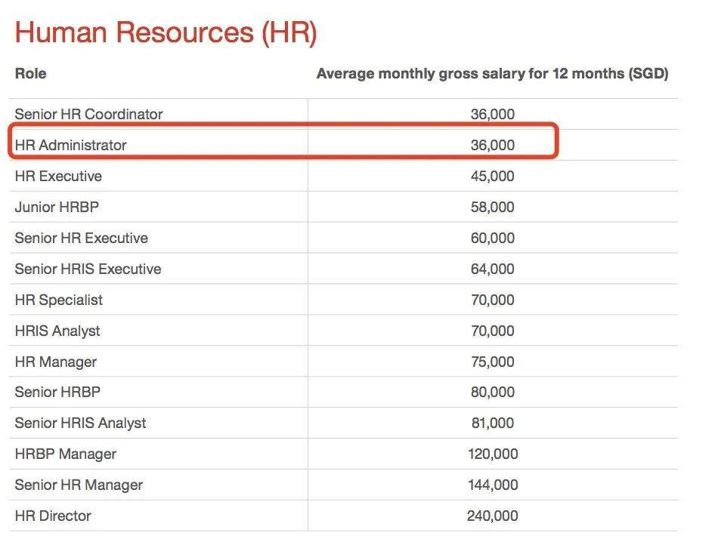Click the HR Executive role text
This screenshot has height=542, width=718.
tap(58, 176)
